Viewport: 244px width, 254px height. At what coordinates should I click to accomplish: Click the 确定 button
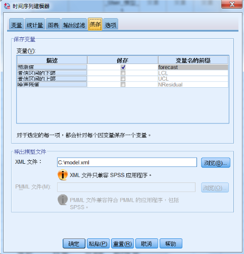pyautogui.click(x=74, y=243)
